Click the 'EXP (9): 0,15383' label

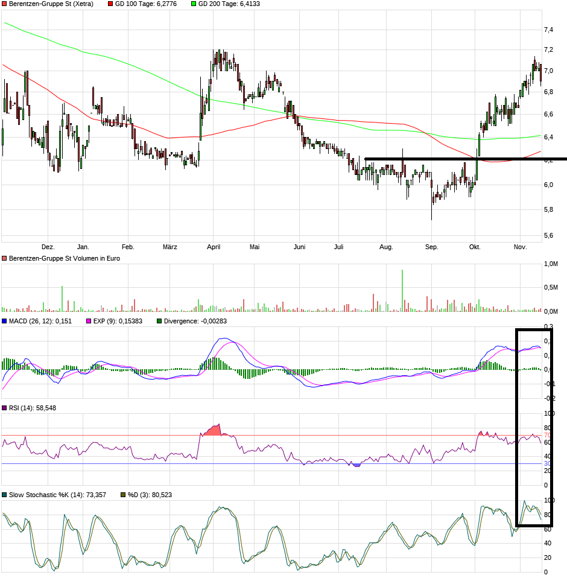pos(118,321)
